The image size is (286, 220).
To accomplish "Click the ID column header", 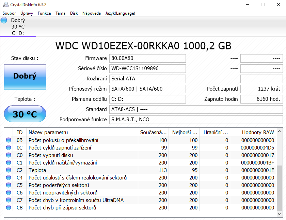I will point(19,132).
